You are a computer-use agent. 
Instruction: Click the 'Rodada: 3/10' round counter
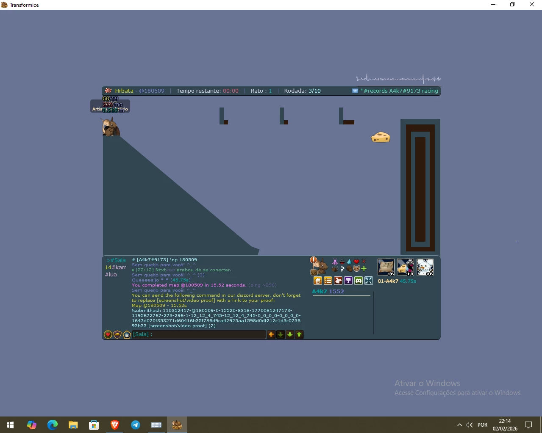click(x=303, y=91)
